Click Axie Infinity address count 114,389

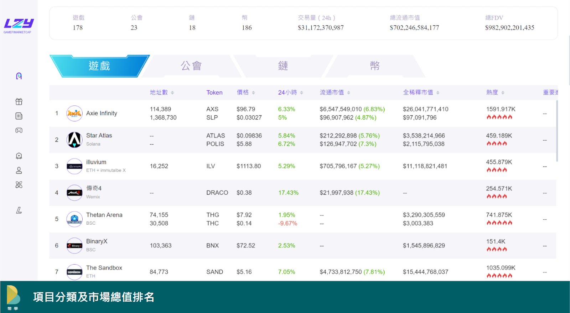(x=160, y=109)
